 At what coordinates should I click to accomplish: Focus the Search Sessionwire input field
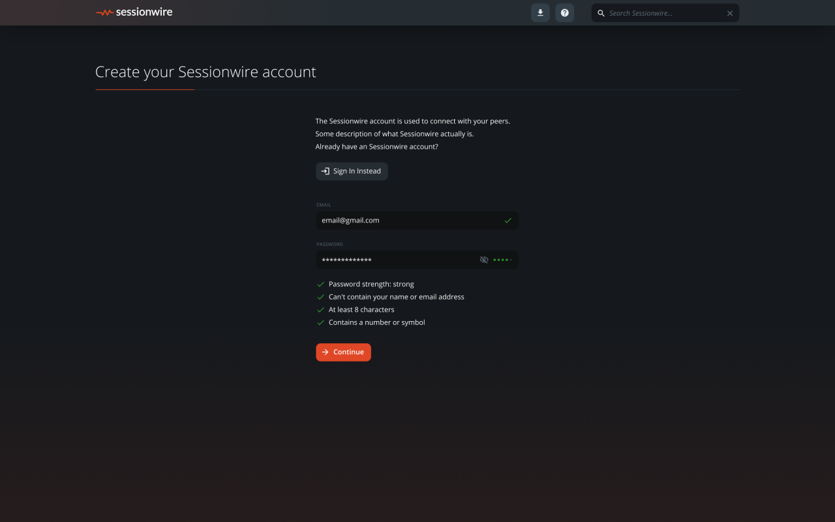[x=664, y=13]
